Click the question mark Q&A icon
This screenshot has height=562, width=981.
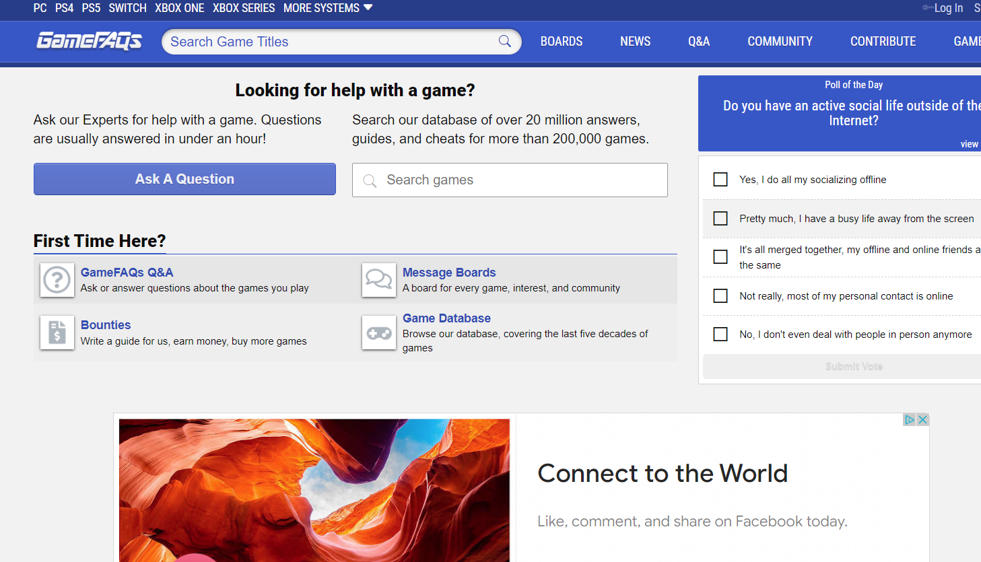57,279
